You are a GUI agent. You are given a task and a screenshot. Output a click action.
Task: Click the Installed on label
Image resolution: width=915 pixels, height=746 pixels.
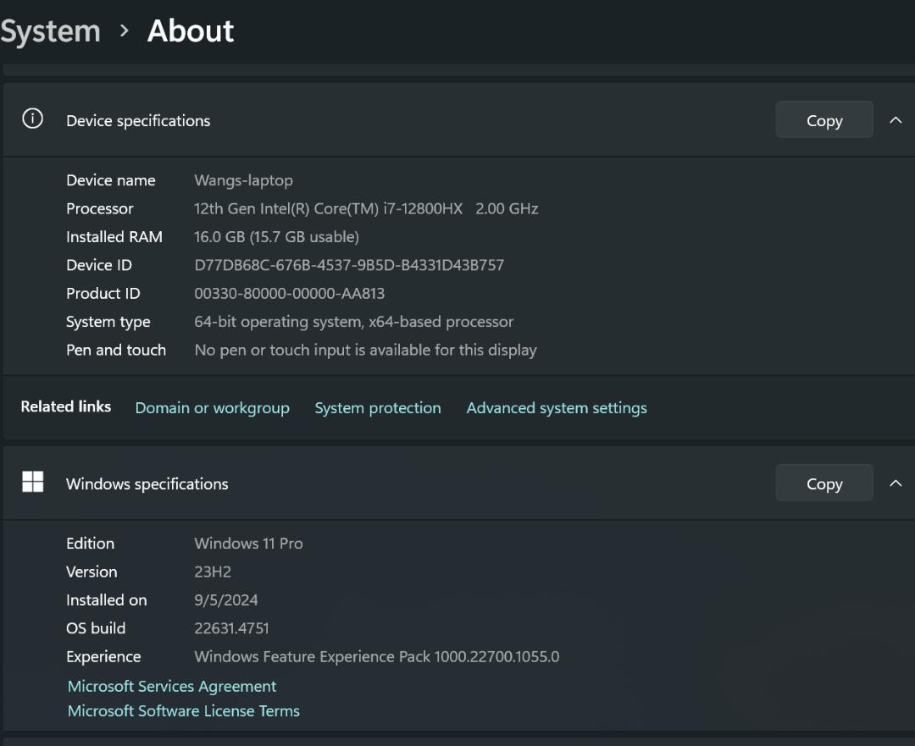(107, 600)
